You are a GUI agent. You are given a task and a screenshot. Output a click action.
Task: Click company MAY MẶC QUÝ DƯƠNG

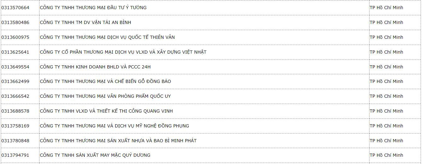(x=95, y=155)
